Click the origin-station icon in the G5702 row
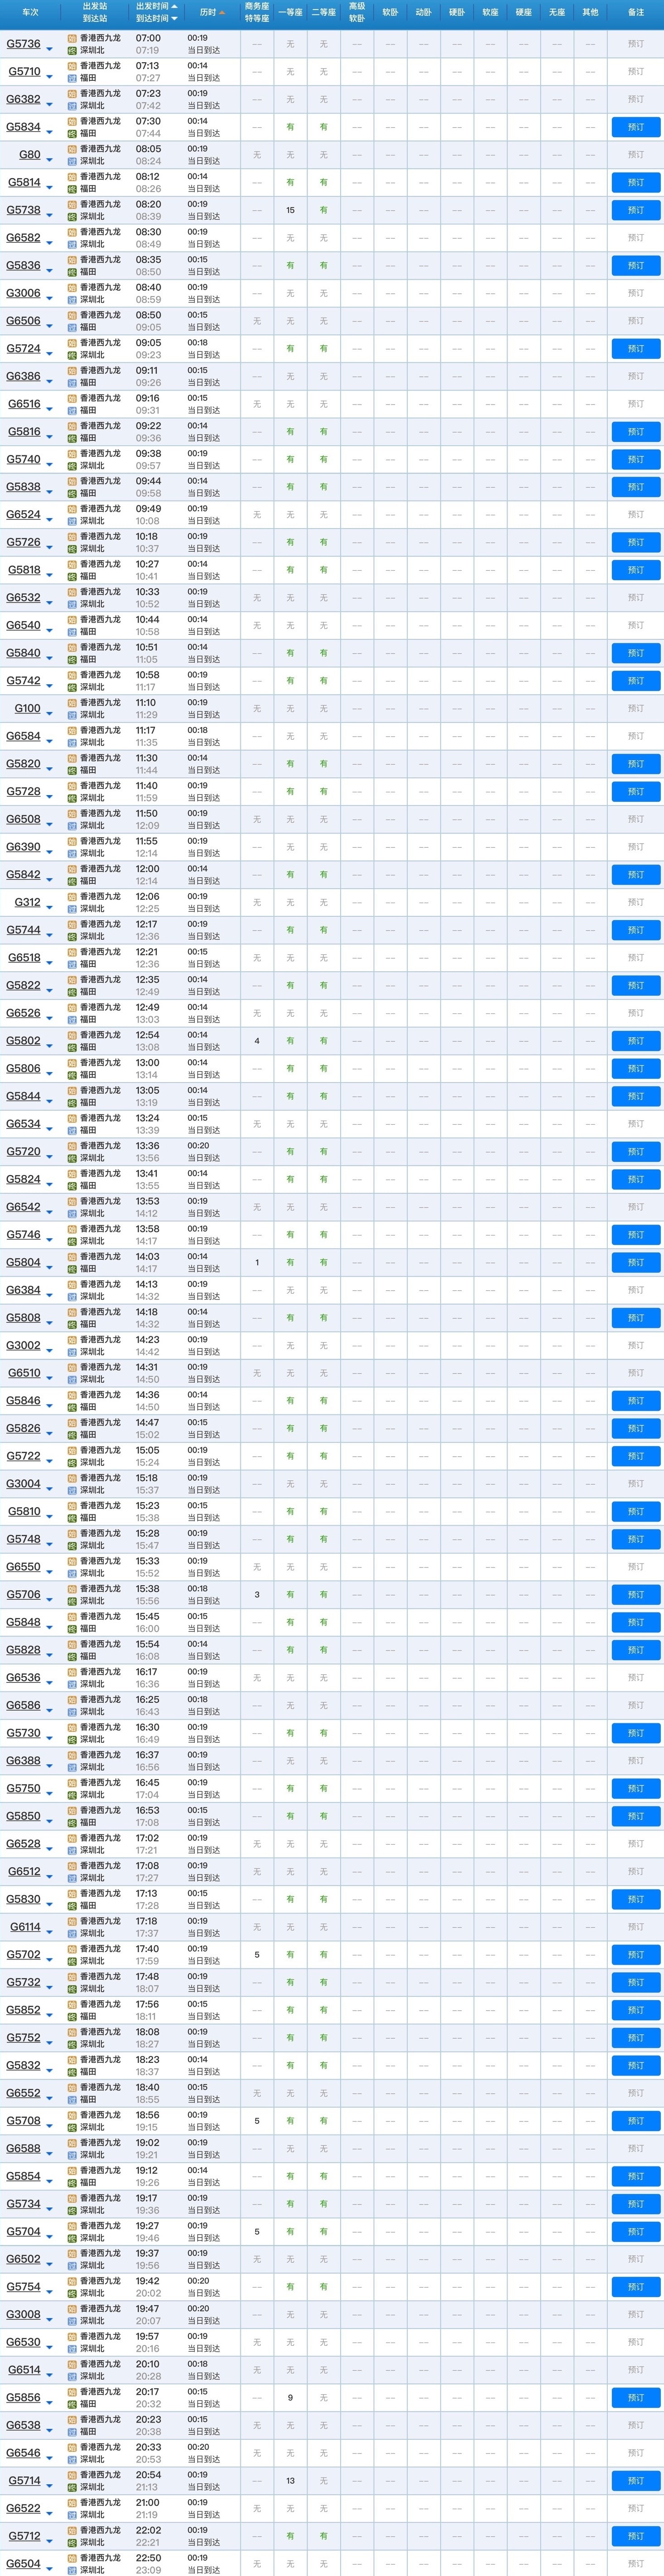Image resolution: width=664 pixels, height=2576 pixels. coord(72,1948)
